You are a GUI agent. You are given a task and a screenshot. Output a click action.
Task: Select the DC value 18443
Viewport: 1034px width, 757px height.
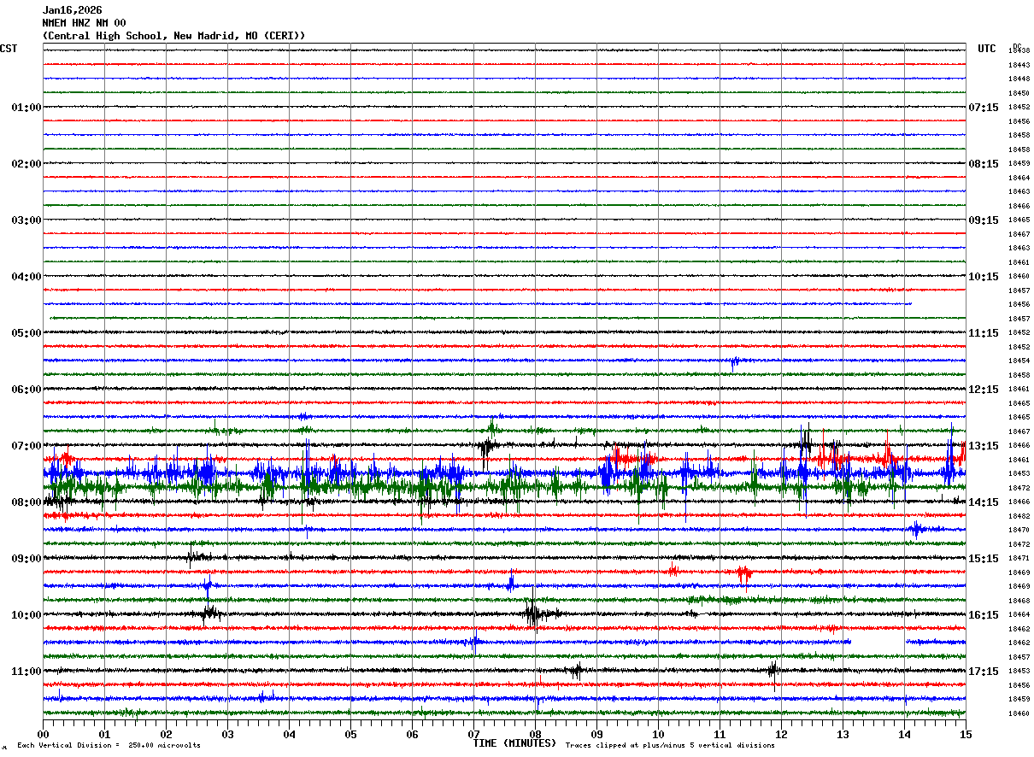point(1019,65)
